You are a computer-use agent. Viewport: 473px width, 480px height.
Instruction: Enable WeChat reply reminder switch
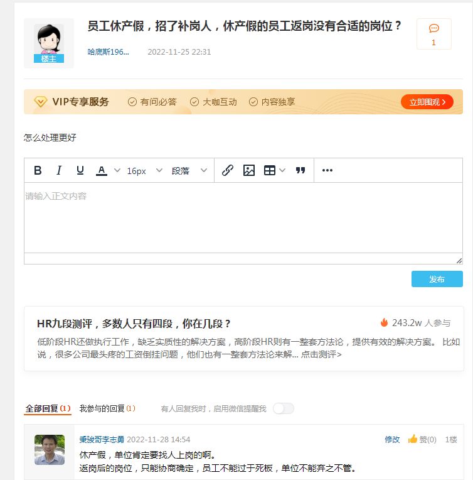tap(283, 408)
